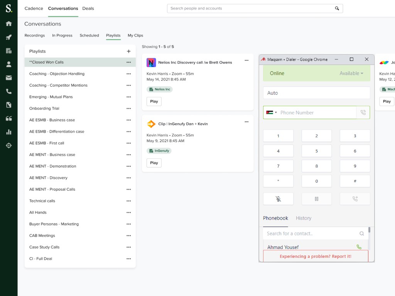395x296 pixels.
Task: Open the country flag code dropdown
Action: (x=271, y=113)
